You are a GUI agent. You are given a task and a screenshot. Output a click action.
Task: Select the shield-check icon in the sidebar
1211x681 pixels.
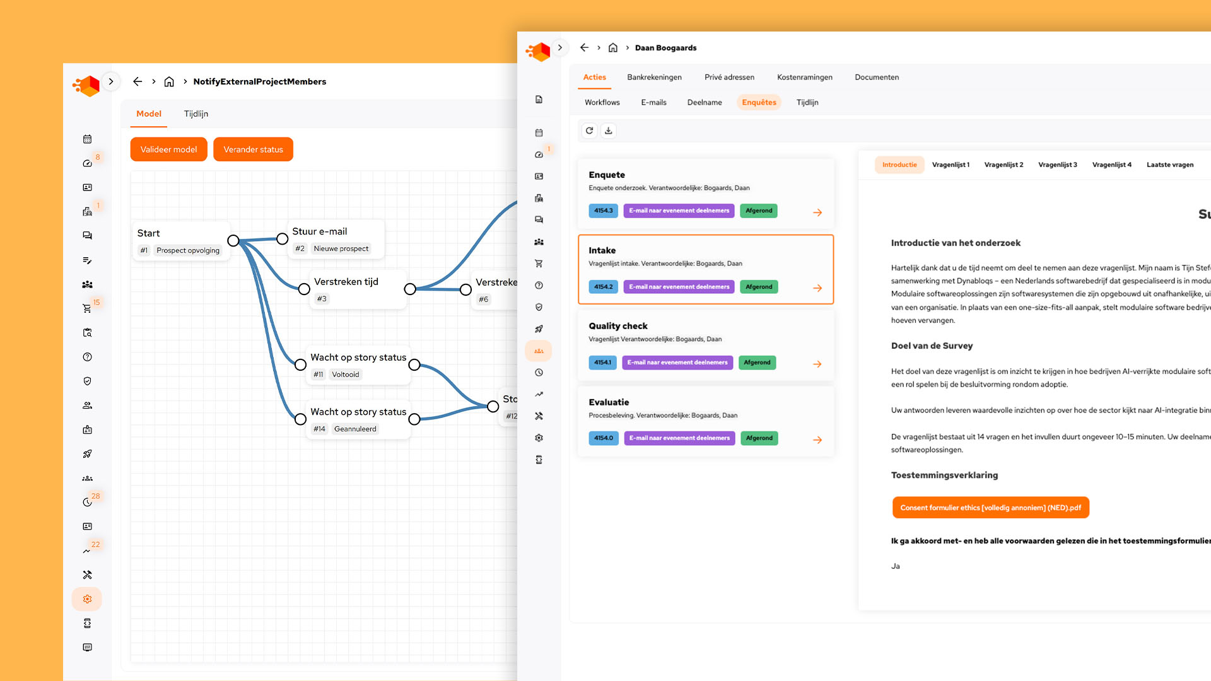click(x=86, y=381)
